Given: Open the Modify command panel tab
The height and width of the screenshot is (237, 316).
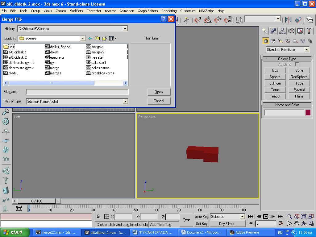Looking at the screenshot, I should [x=273, y=31].
